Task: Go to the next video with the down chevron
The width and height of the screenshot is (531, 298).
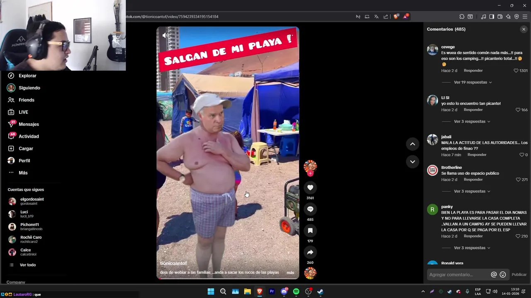Action: click(412, 161)
